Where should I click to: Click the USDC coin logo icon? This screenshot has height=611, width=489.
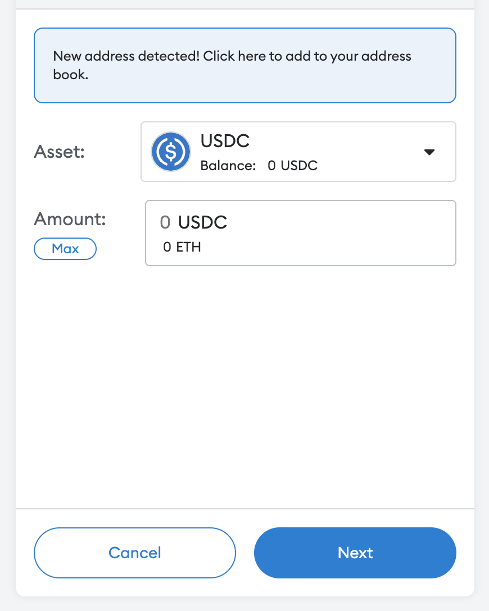pyautogui.click(x=171, y=152)
